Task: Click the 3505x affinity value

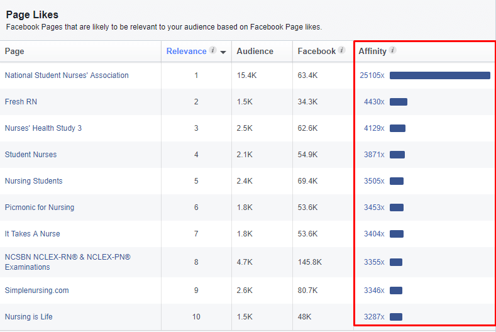Action: coord(374,181)
